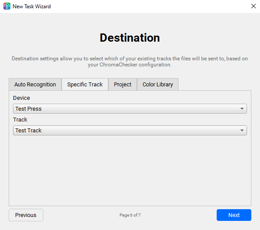
Task: Select the Specific Track tab
Action: coord(85,84)
